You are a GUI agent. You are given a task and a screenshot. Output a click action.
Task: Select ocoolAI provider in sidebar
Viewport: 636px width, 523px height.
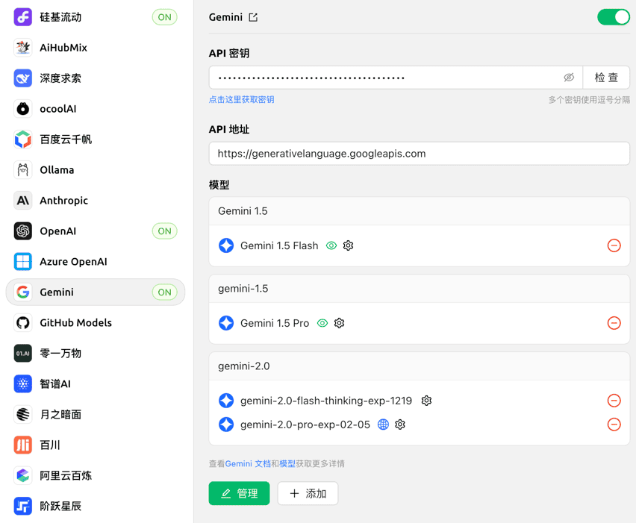coord(96,109)
